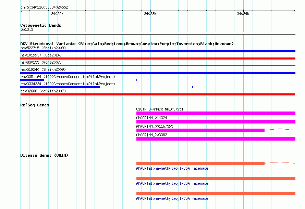Click the chr5:34021603..34024552 coordinates text
305x209 pixels.
[44, 7]
